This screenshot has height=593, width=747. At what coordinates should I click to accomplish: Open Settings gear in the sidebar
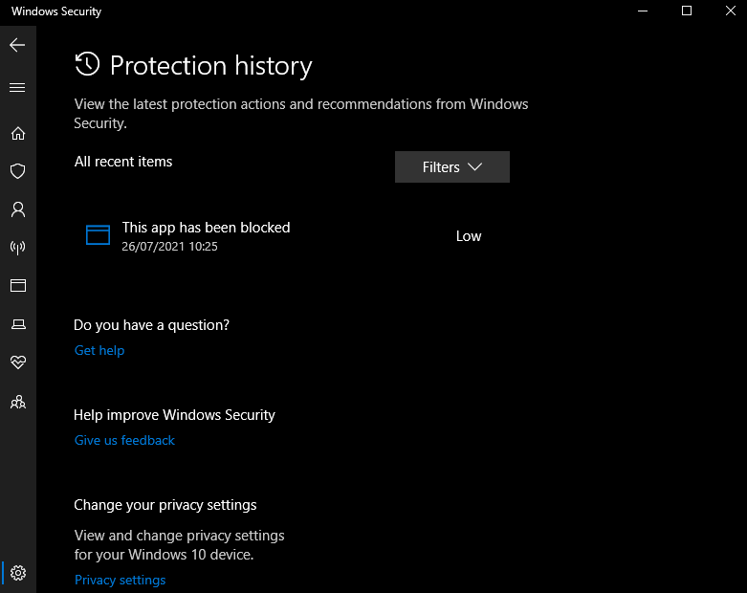coord(18,573)
